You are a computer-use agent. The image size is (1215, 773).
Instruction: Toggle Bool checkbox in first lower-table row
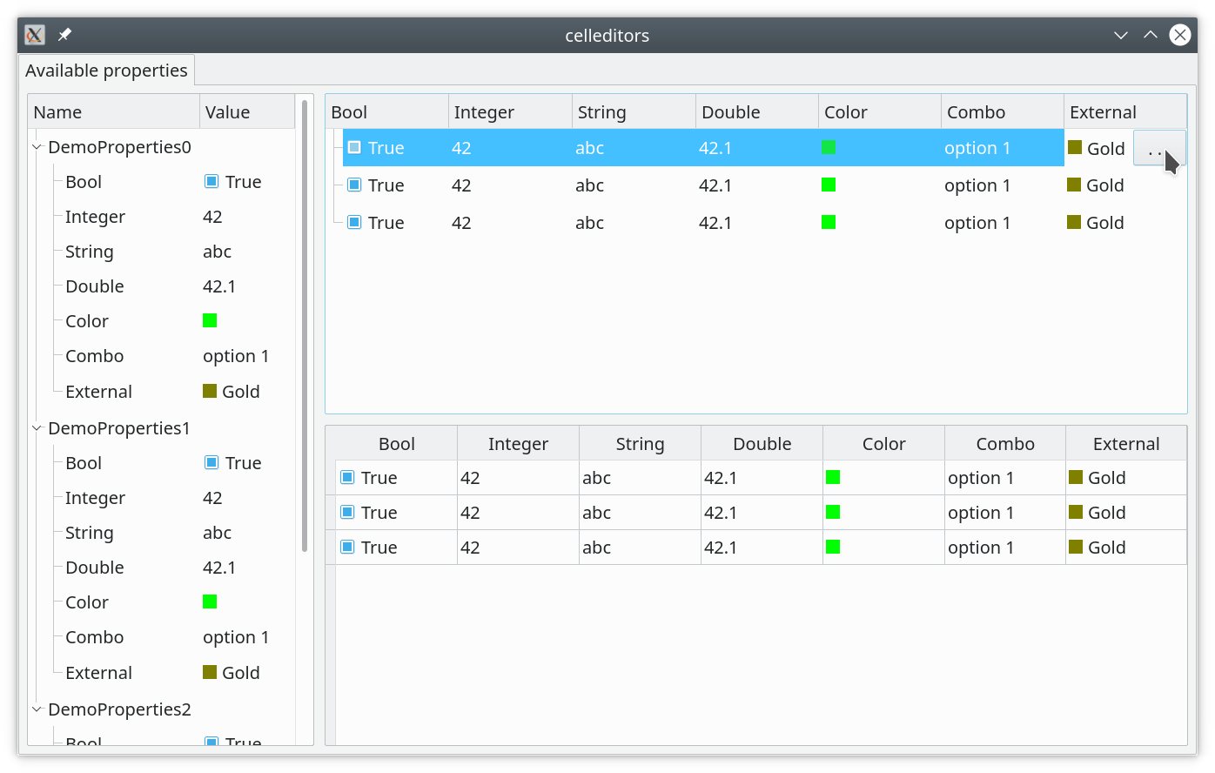click(x=347, y=477)
